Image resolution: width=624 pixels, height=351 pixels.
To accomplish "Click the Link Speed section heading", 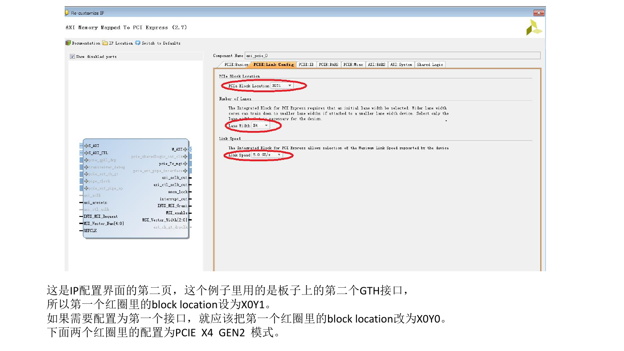I will pos(230,139).
